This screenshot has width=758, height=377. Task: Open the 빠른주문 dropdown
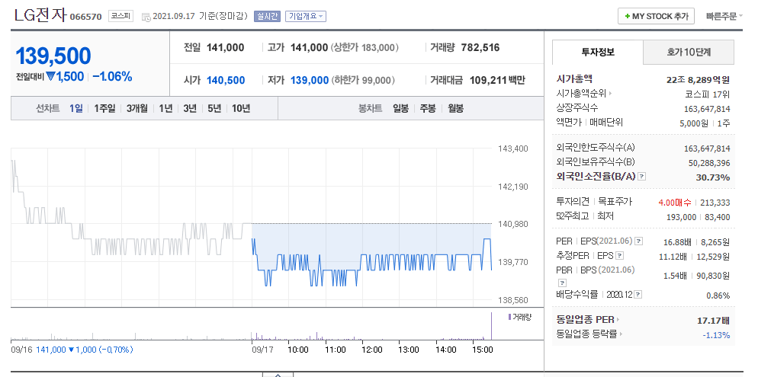(724, 16)
